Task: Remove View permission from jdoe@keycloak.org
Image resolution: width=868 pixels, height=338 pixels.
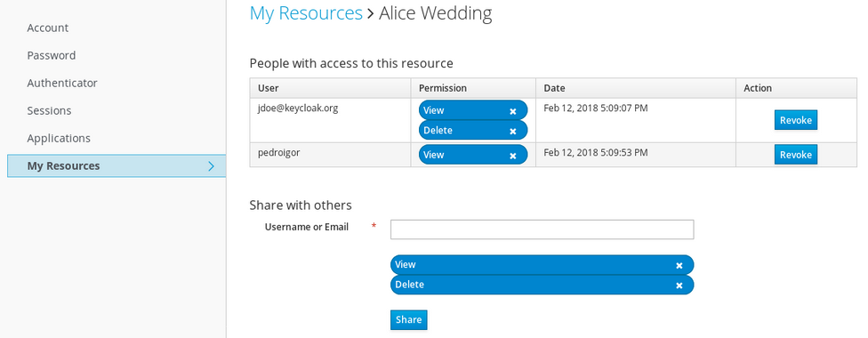Action: [x=512, y=111]
